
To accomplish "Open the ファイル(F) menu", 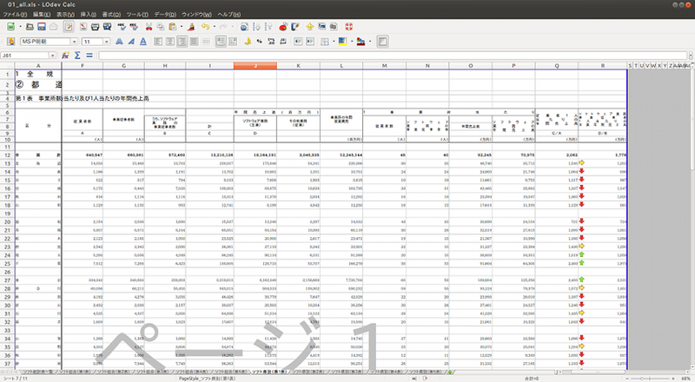I will tap(15, 15).
